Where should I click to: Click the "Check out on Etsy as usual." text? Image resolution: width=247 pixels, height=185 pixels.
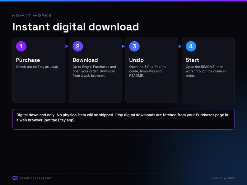tap(37, 67)
